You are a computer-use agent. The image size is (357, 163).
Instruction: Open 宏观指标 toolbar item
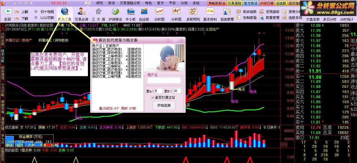[x=270, y=12]
